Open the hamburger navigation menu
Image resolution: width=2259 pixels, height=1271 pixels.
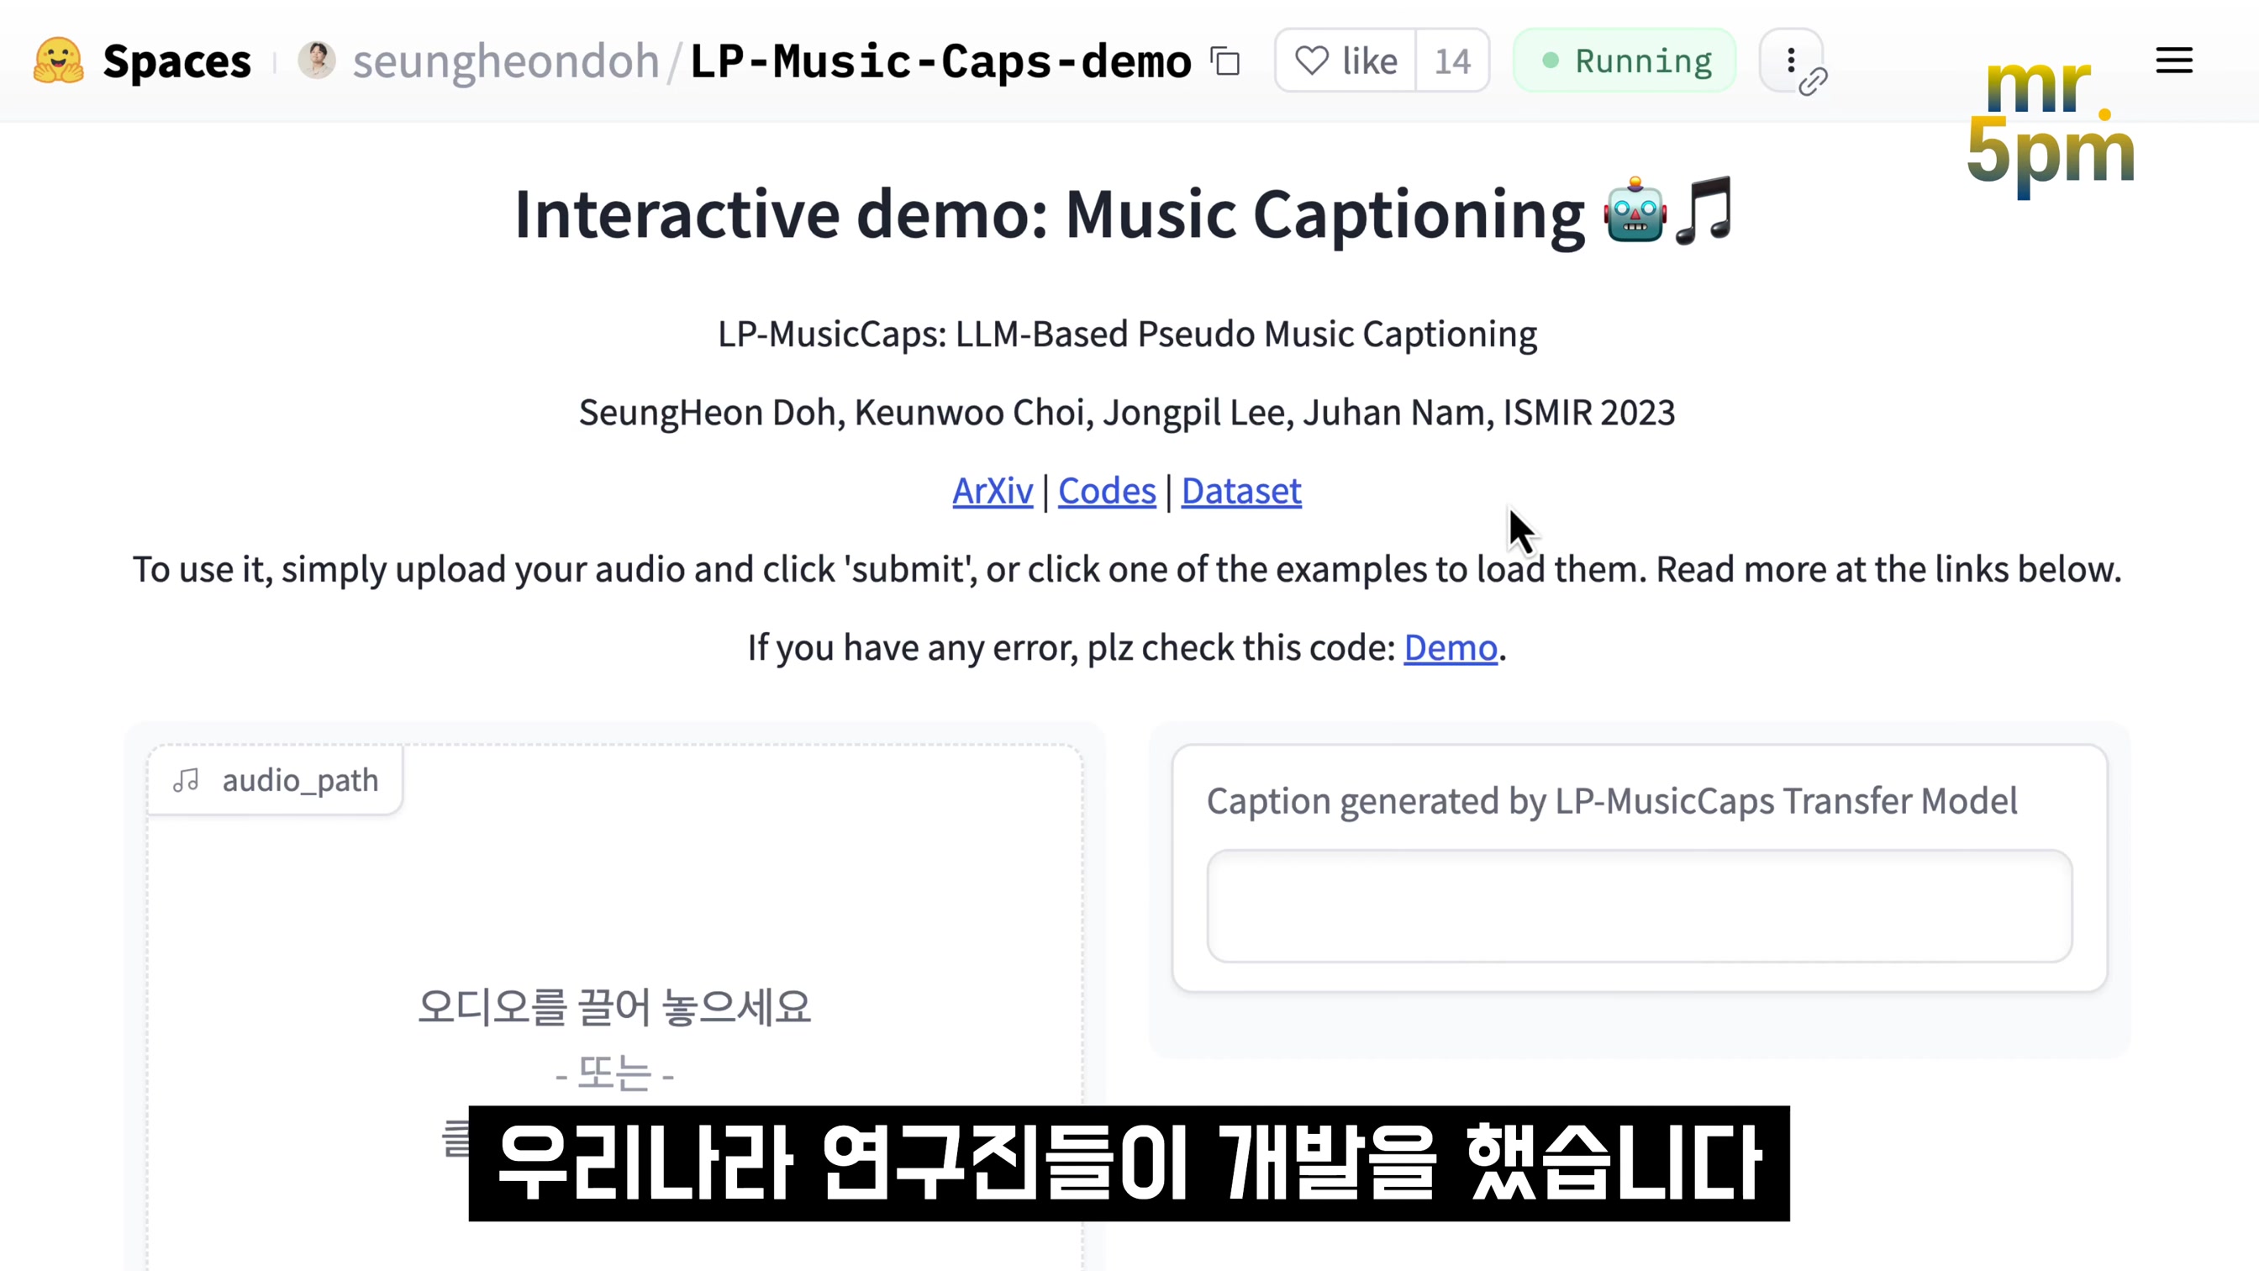2174,61
